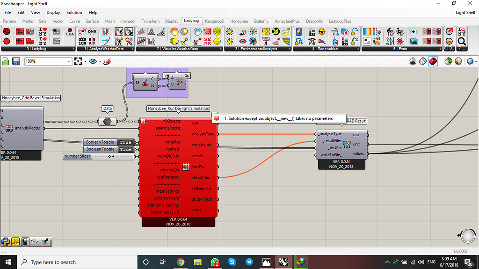Switch to the Honeybee tab

point(239,21)
